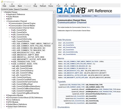Select A2B_MBOXSTAT_EMPTY_MSK tree item
The width and height of the screenshot is (125, 109).
26,55
